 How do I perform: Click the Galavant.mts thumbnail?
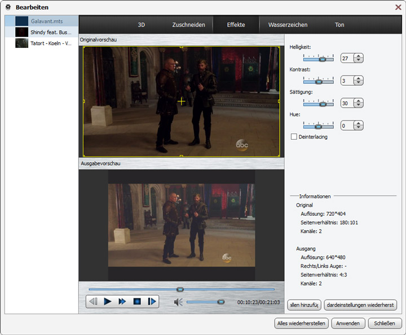pos(22,21)
